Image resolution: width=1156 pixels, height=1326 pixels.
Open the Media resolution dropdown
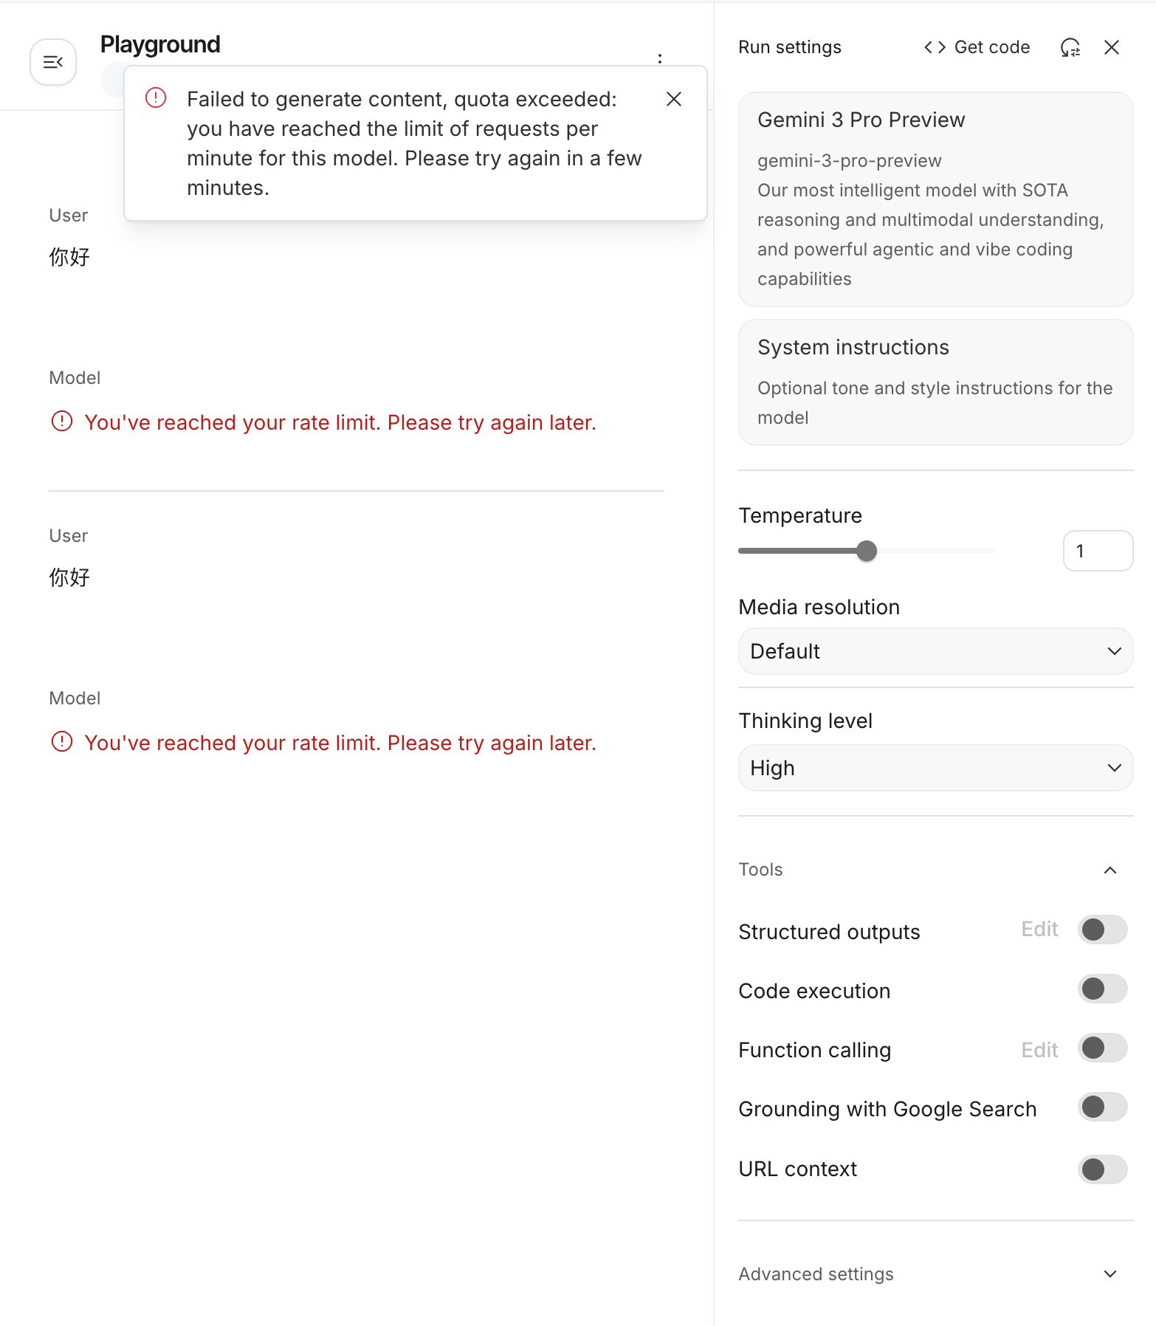[935, 651]
